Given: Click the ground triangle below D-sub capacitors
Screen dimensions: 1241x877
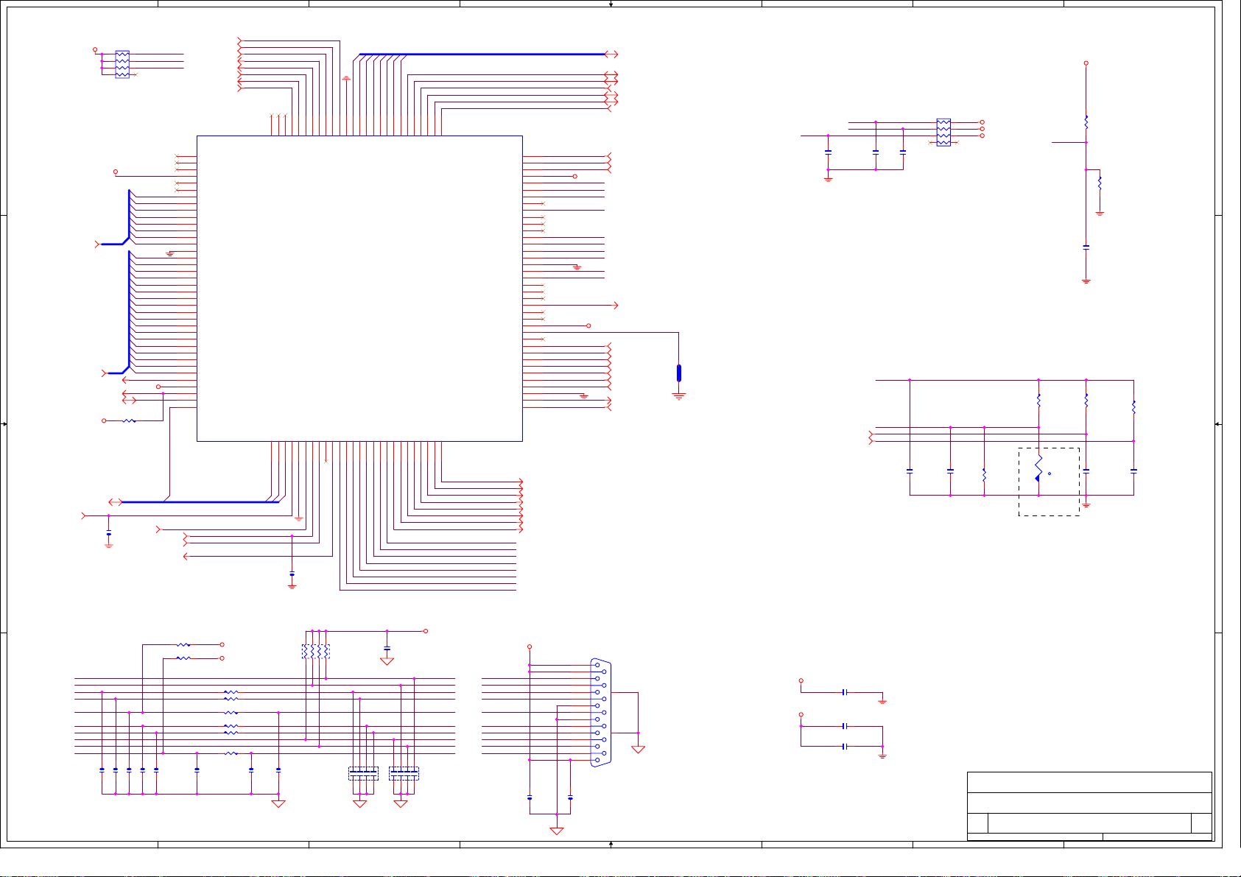Looking at the screenshot, I should click(557, 831).
